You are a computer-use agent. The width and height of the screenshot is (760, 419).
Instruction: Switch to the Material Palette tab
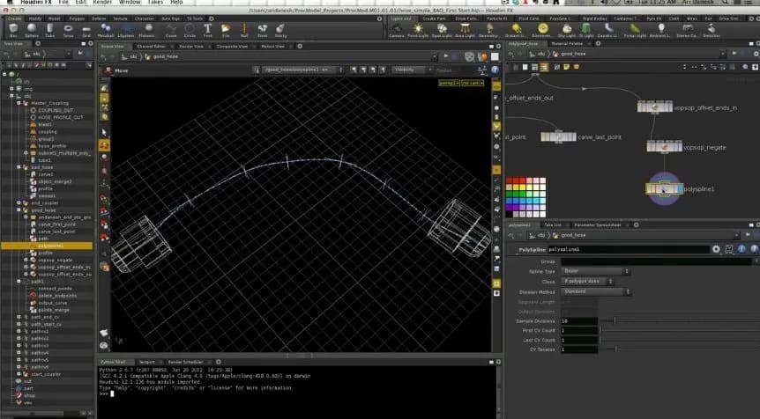pyautogui.click(x=567, y=43)
